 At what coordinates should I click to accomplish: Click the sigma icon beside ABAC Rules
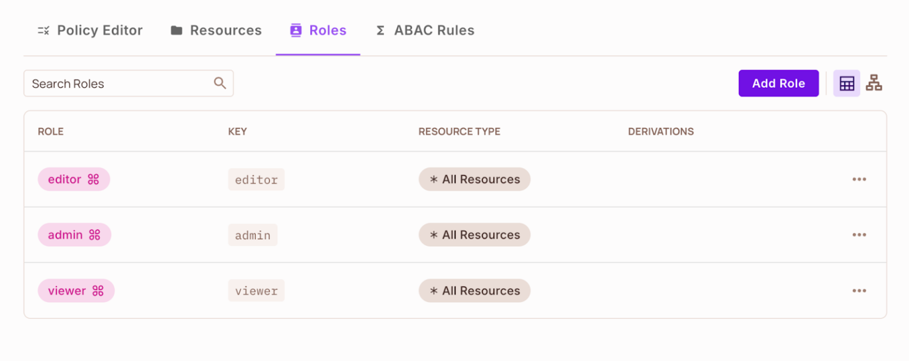click(x=381, y=30)
